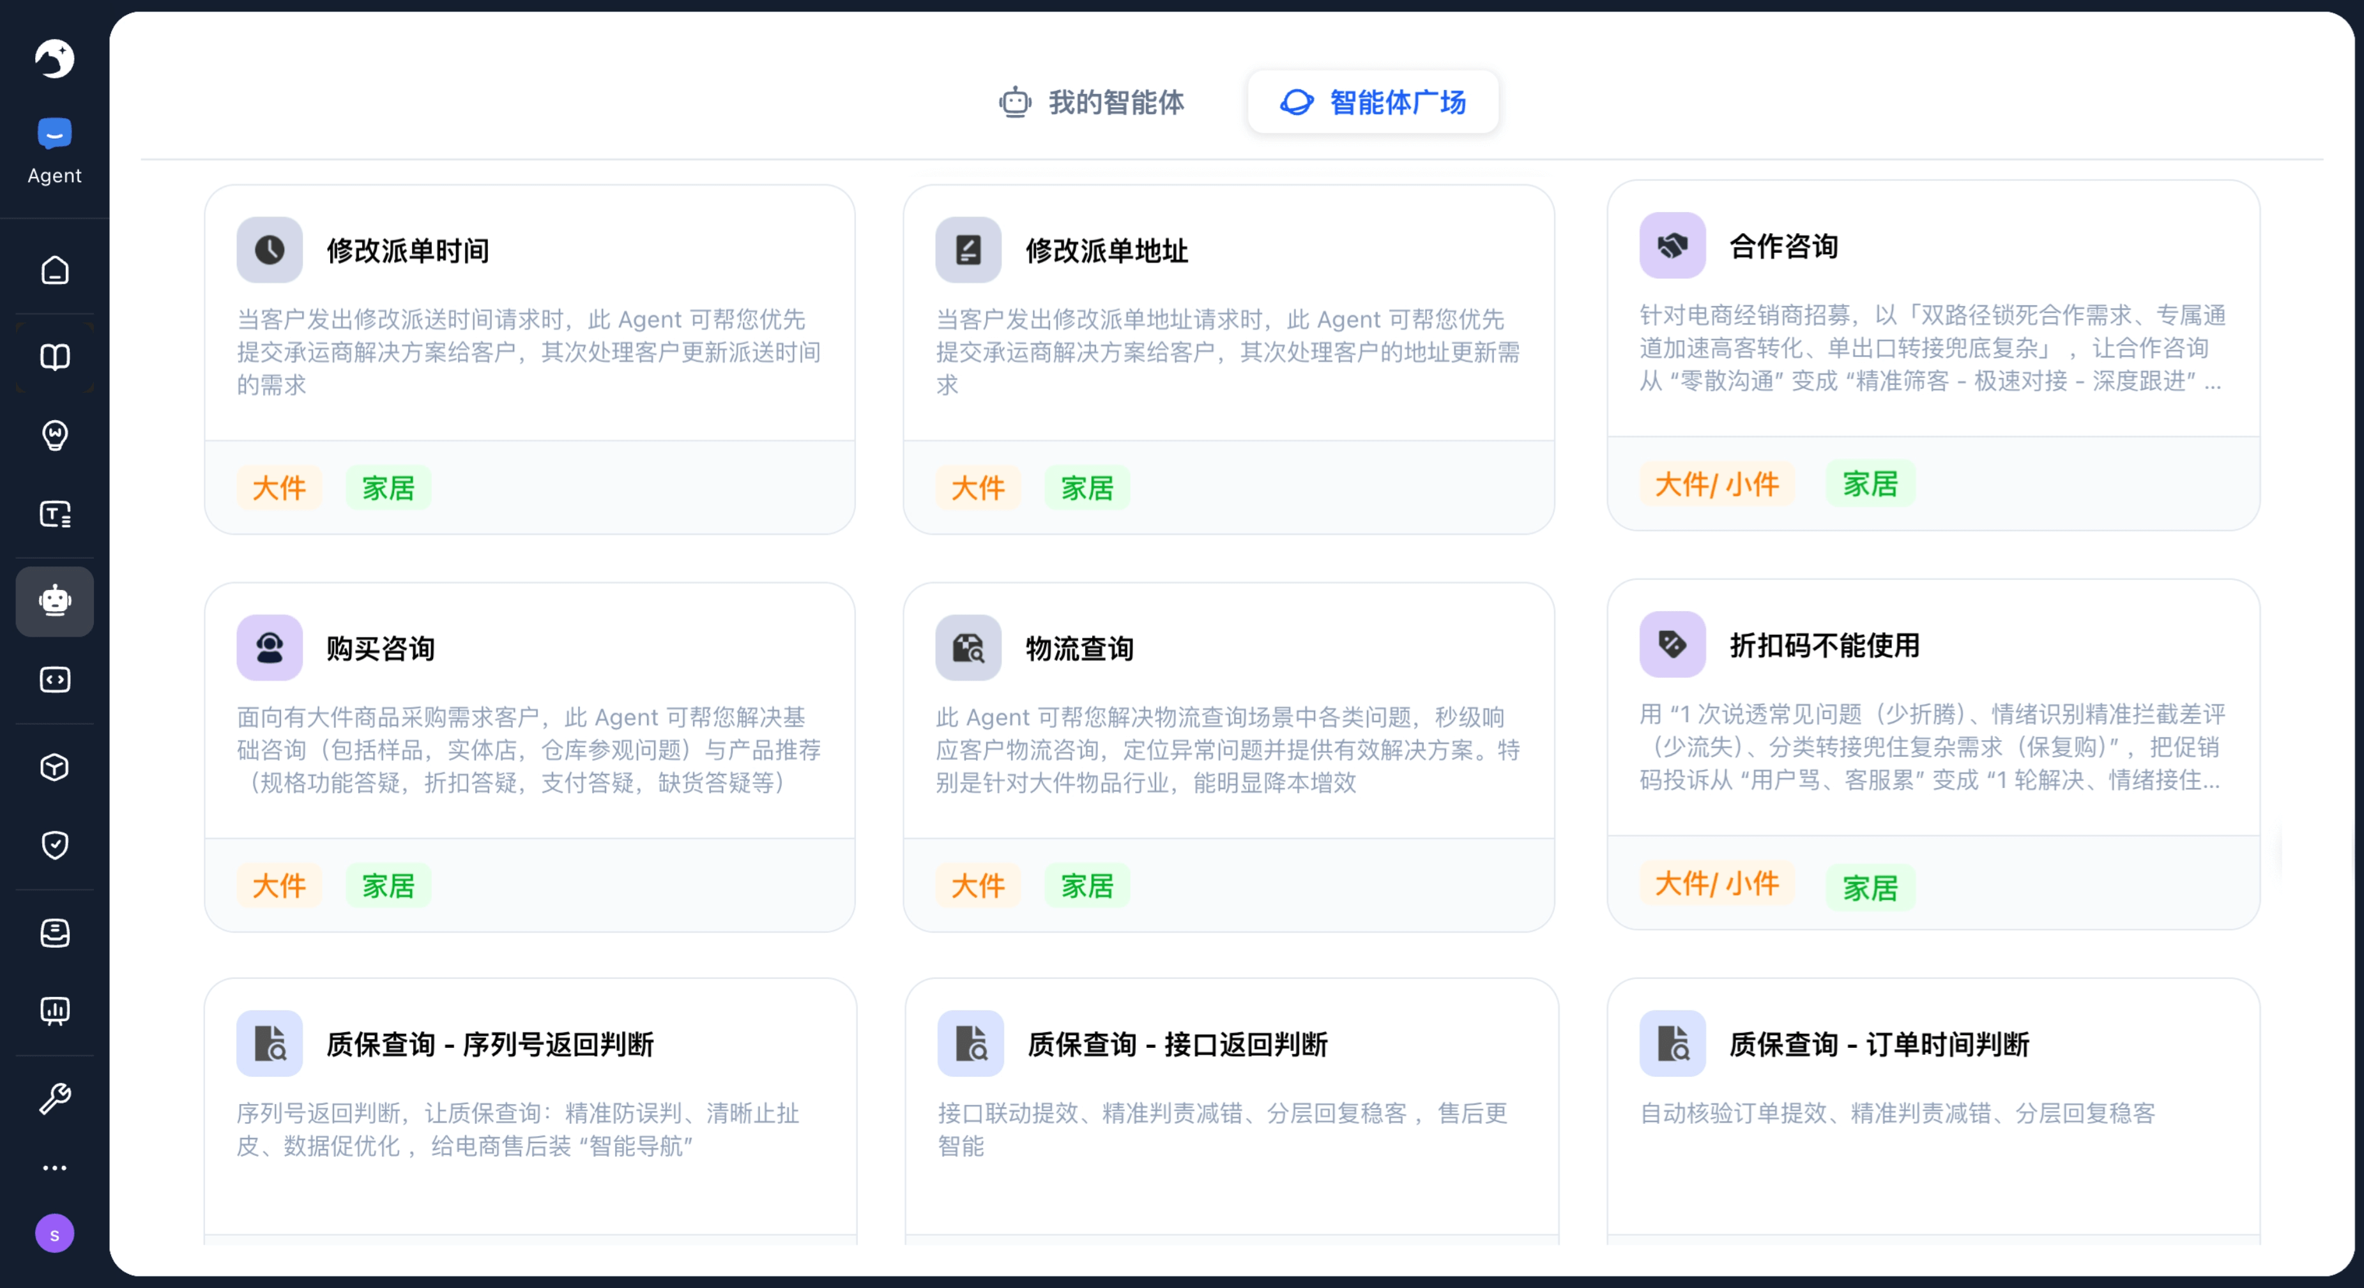
Task: Click the description text 自动核验订单提效
Action: (1897, 1114)
